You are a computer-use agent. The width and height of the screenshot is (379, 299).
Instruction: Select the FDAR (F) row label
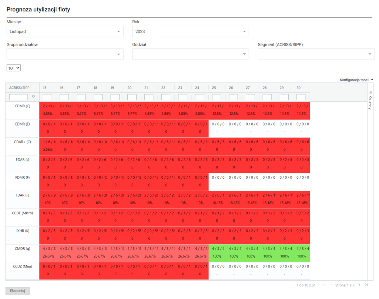[22, 195]
